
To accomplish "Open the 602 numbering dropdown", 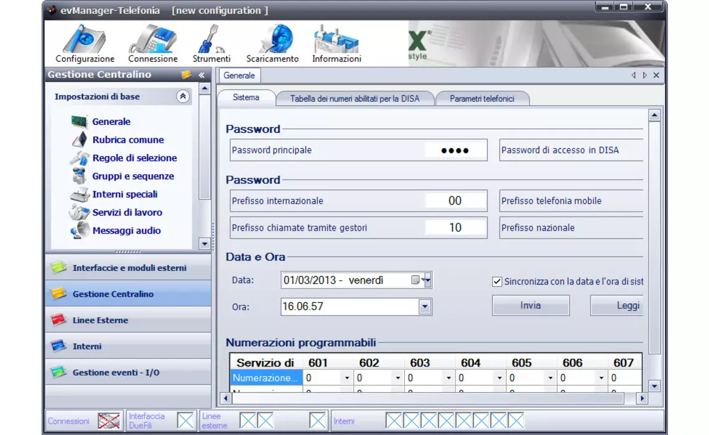I will pos(397,378).
